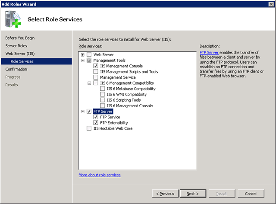Screen dimensions: 276x204
Task: Cancel the wizard
Action: pos(251,194)
